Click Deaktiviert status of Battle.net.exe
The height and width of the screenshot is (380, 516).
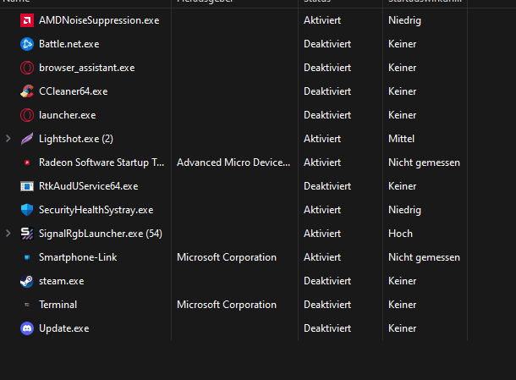pos(327,44)
